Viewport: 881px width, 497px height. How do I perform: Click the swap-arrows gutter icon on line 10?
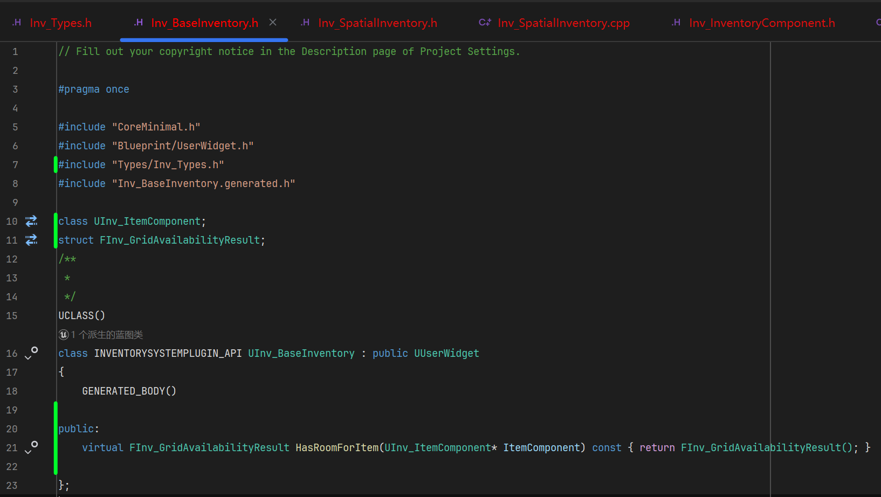click(x=32, y=221)
